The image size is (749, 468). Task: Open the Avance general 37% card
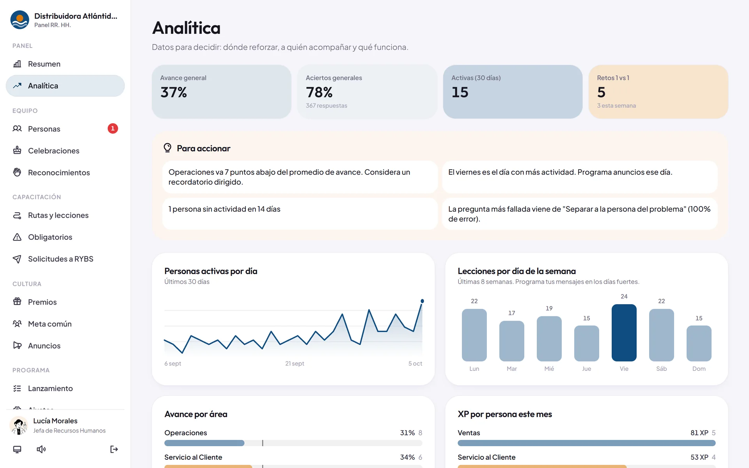click(222, 92)
